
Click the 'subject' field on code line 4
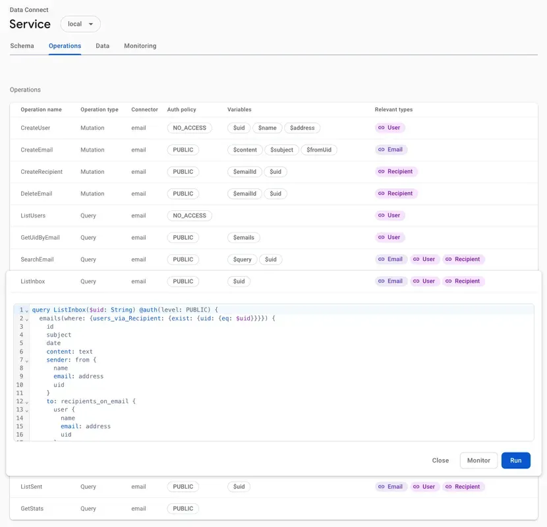(x=59, y=335)
